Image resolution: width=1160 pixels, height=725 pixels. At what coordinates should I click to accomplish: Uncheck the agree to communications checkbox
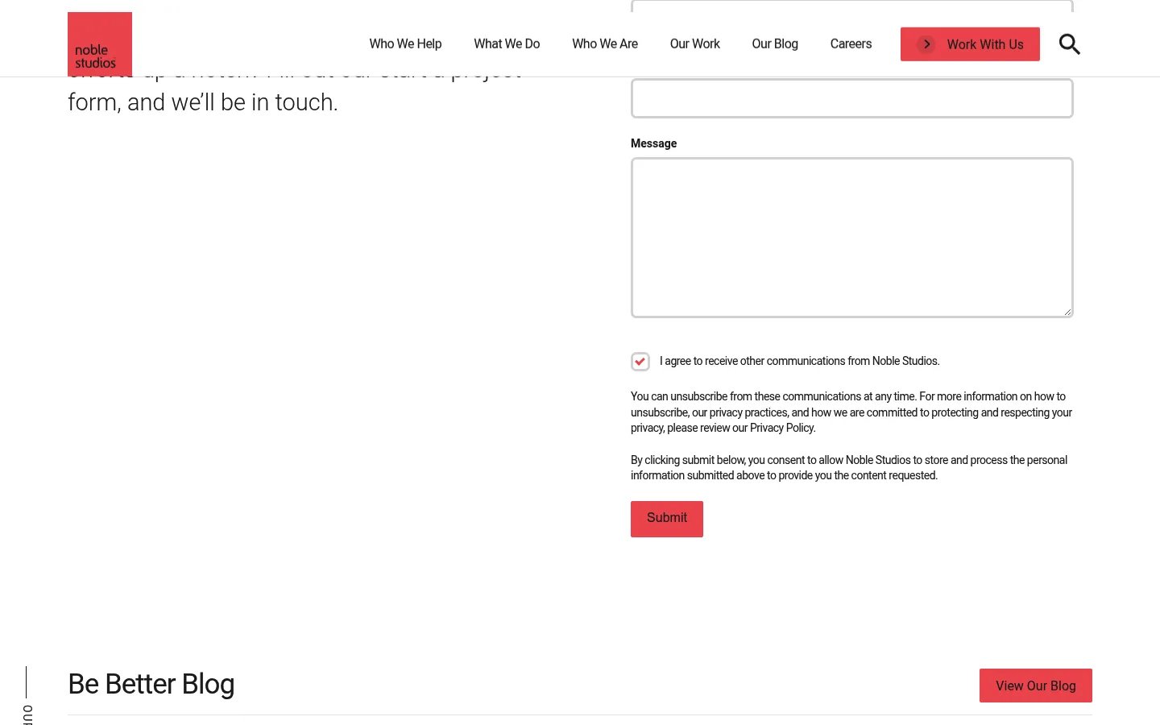point(640,362)
